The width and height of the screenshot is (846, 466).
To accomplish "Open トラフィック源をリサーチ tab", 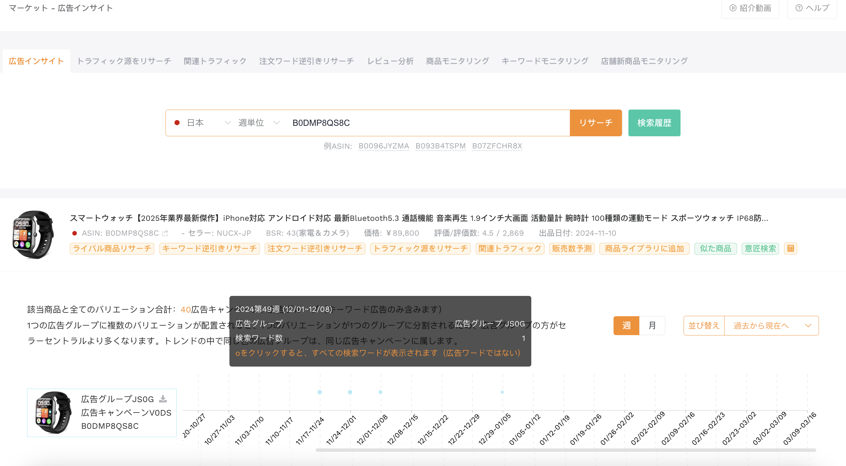I will [124, 61].
